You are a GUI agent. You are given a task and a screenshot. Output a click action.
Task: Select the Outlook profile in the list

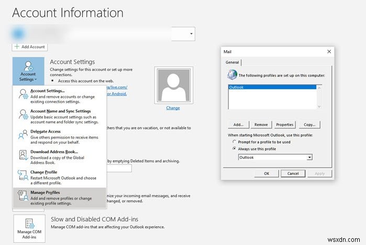pyautogui.click(x=272, y=87)
